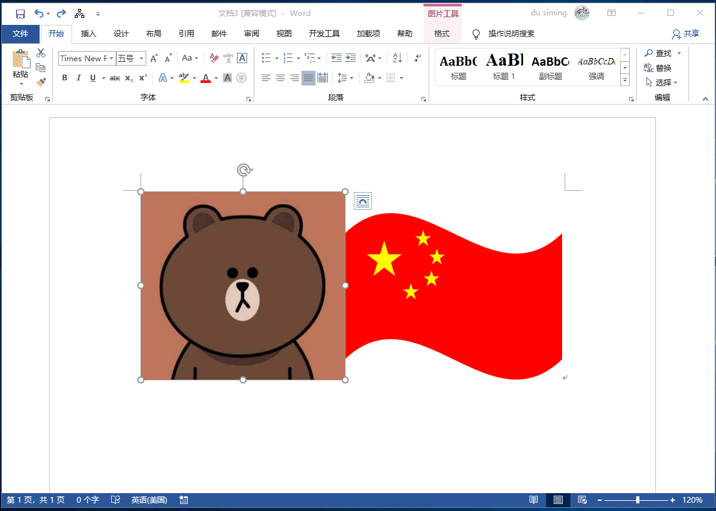Toggle justify alignment
The width and height of the screenshot is (716, 511).
click(x=308, y=78)
